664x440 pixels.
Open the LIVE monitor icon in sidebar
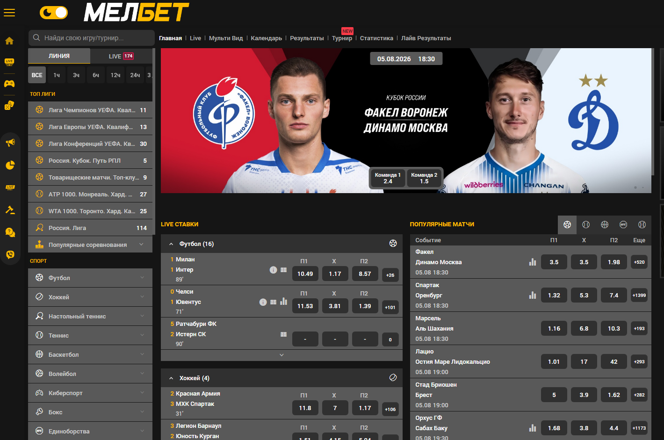point(9,62)
